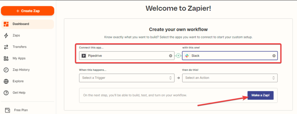
Task: Click the Explore globe icon
Action: point(6,82)
